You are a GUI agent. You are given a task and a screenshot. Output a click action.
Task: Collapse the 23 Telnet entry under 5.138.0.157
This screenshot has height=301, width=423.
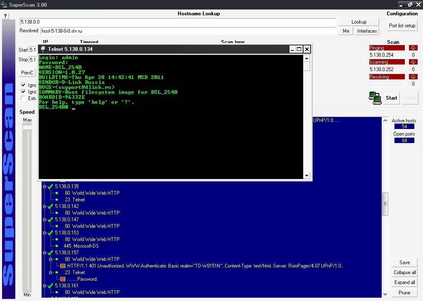pyautogui.click(x=51, y=272)
